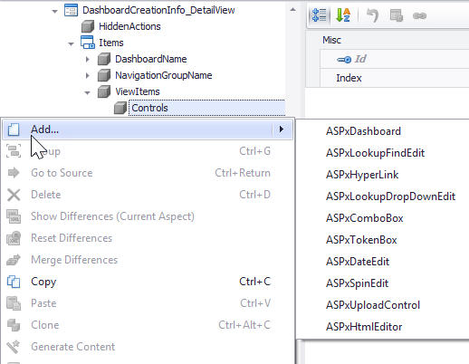
Task: Click the undo arrow icon in property toolbar
Action: tap(372, 15)
